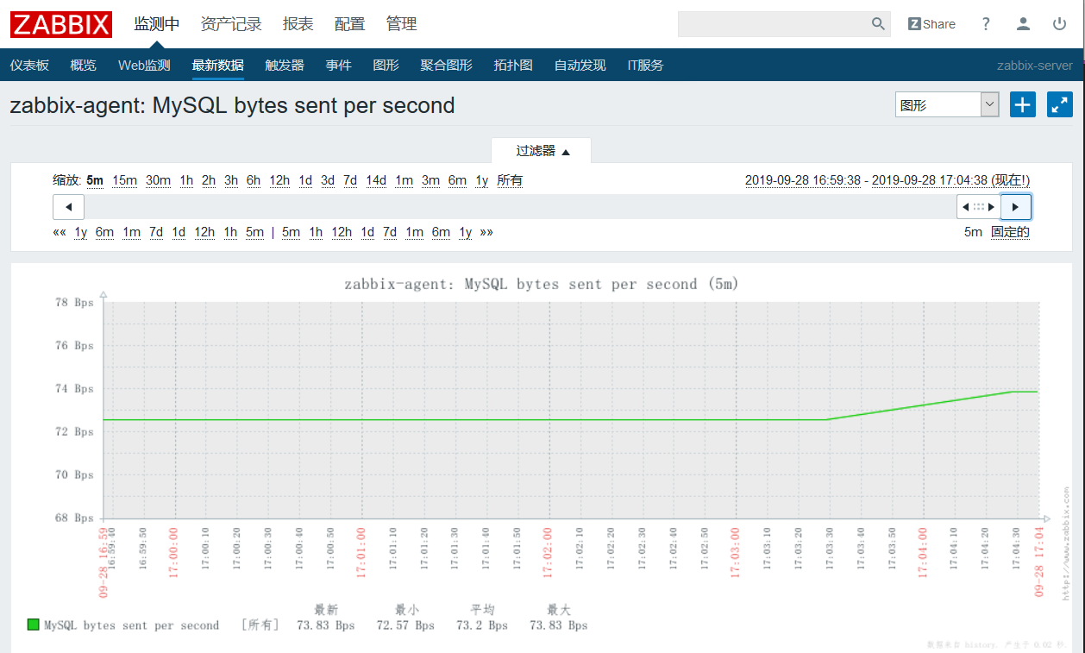
Task: Set zoom to 1d
Action: tap(305, 180)
